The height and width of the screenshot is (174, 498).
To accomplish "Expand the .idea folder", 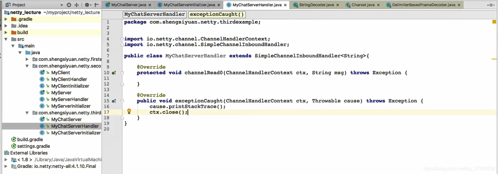I will point(6,26).
